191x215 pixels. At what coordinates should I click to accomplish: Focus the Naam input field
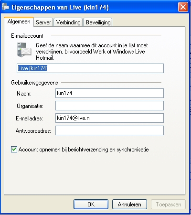[109, 93]
